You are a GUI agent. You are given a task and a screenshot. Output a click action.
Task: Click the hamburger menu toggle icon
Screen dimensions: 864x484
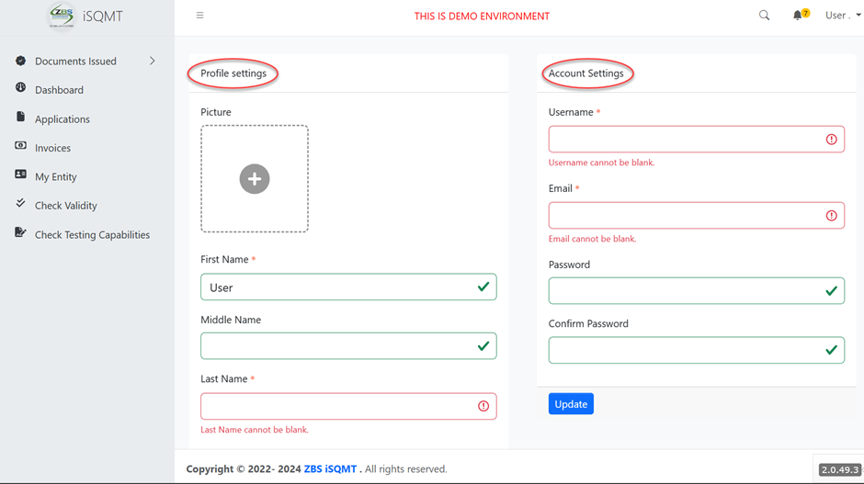tap(199, 16)
